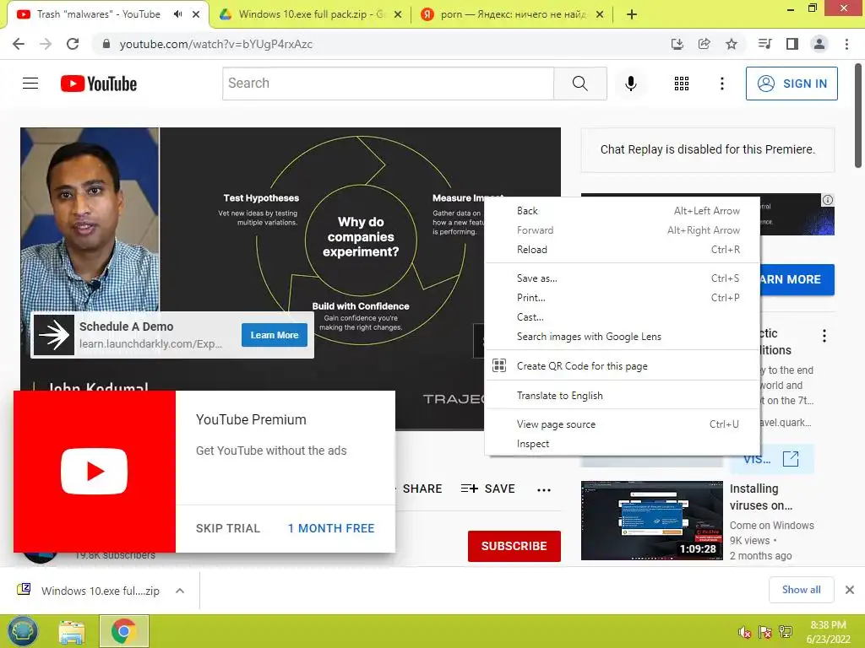
Task: Open the media control icon in the toolbar
Action: click(764, 44)
